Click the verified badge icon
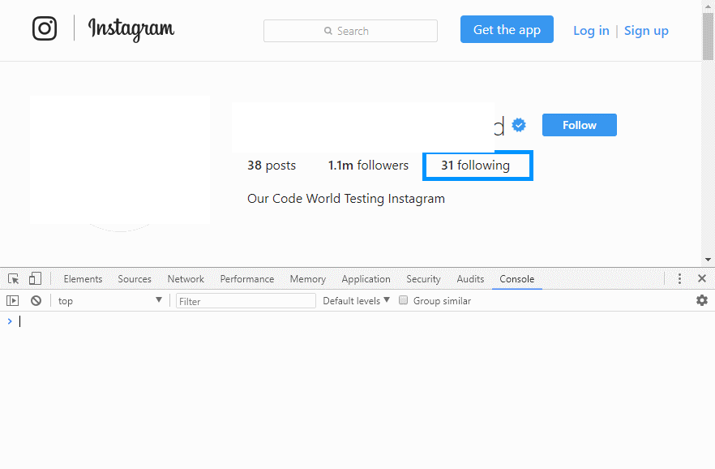The width and height of the screenshot is (715, 469). point(519,125)
